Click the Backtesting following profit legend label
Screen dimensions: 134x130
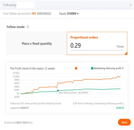click(107, 68)
